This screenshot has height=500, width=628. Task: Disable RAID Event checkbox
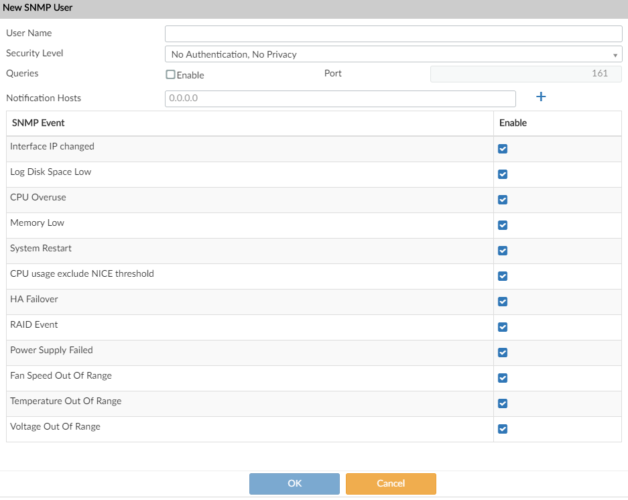coord(503,327)
